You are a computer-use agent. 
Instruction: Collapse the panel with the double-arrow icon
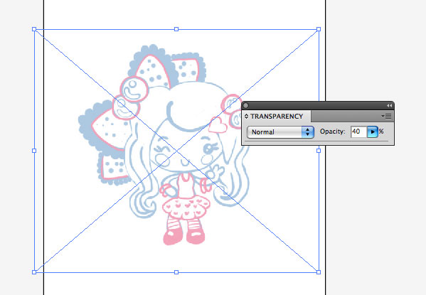tap(389, 105)
